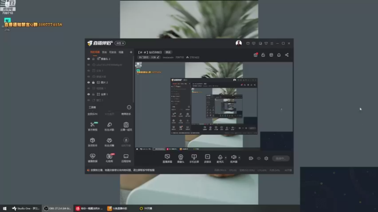The width and height of the screenshot is (378, 212).
Task: Open the envelope mail icon in title bar
Action: coord(248,43)
